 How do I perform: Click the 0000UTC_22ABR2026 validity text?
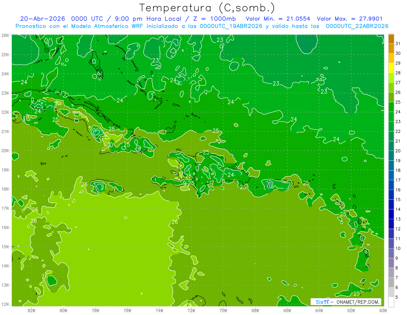pyautogui.click(x=357, y=26)
